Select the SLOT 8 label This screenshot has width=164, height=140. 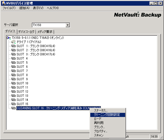(x=22, y=75)
